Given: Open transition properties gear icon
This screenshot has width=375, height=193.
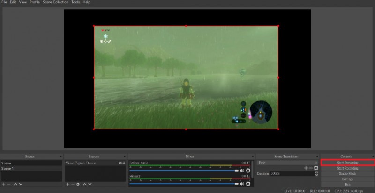Looking at the screenshot, I should [316, 168].
